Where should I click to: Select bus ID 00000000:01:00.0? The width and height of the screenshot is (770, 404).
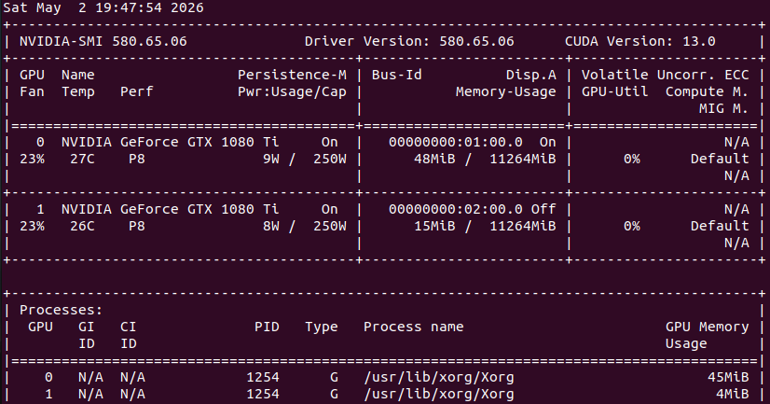point(456,142)
